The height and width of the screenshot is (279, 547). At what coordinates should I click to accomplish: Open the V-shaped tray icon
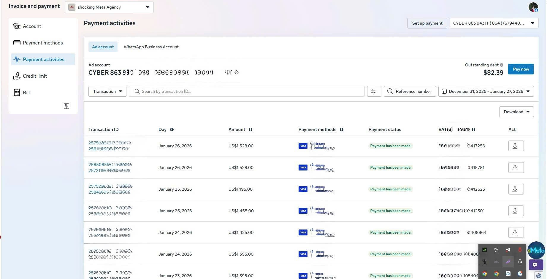(496, 250)
